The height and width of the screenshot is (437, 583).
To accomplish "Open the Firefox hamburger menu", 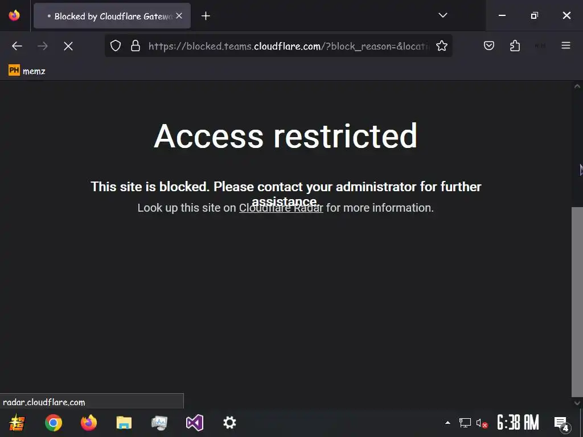I will (566, 46).
